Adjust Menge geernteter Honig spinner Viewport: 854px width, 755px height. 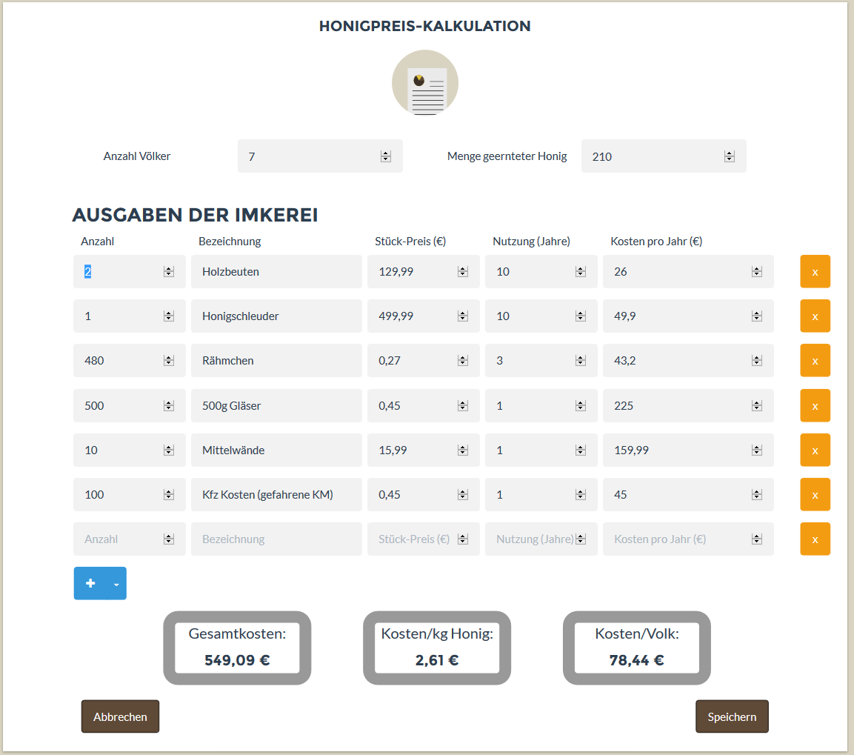(730, 156)
